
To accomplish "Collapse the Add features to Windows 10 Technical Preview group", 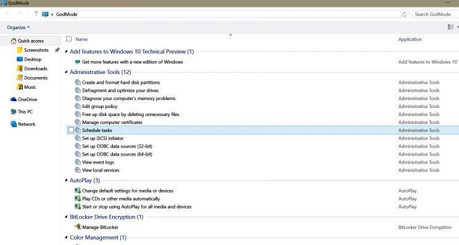I will click(x=66, y=51).
